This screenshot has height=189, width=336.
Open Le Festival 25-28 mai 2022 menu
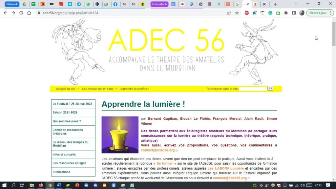point(73,104)
